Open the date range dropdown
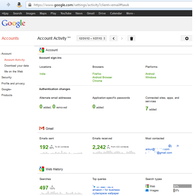Image resolution: width=194 pixels, height=196 pixels. [x=92, y=39]
